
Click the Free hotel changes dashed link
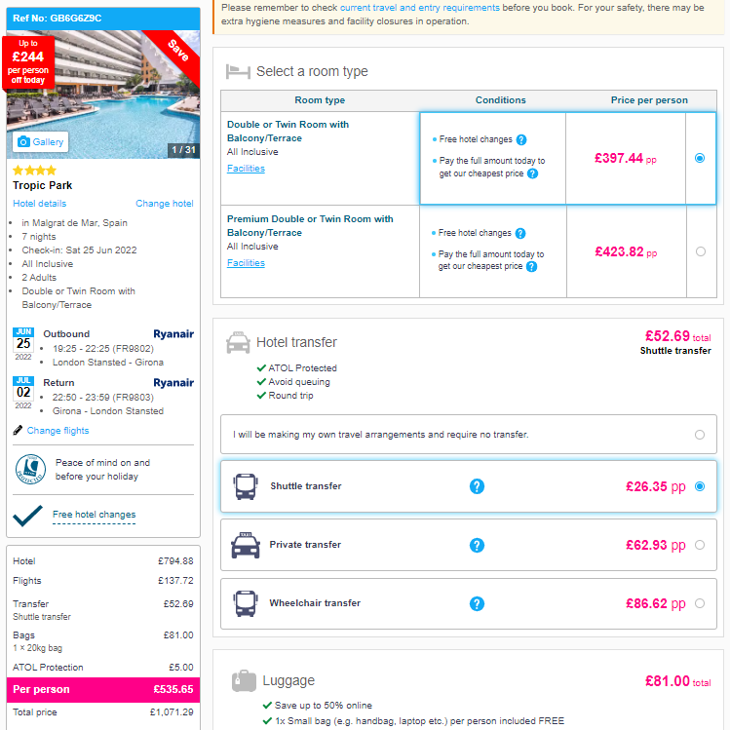(x=94, y=515)
